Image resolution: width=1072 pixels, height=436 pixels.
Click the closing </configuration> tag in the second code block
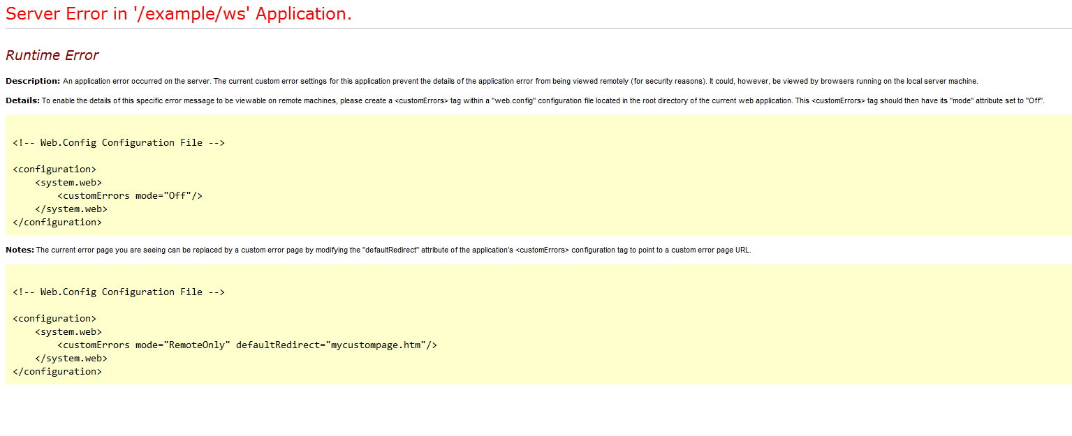coord(57,371)
